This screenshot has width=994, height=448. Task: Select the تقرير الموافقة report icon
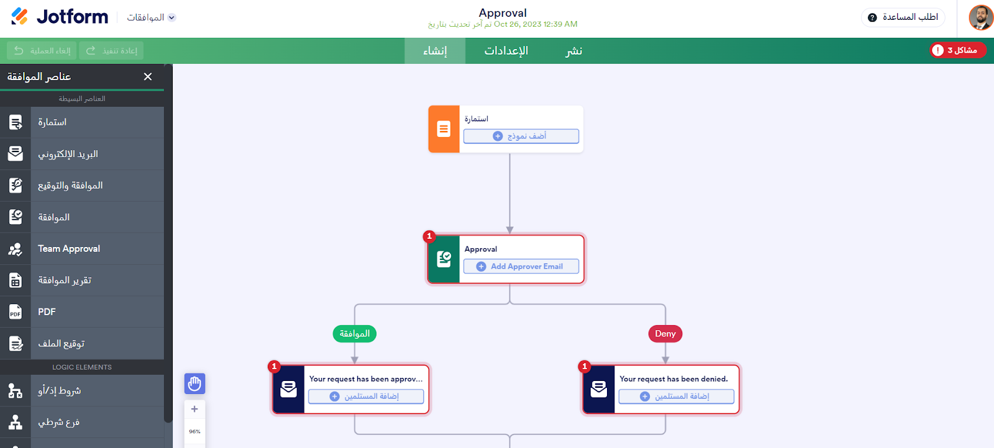click(16, 280)
